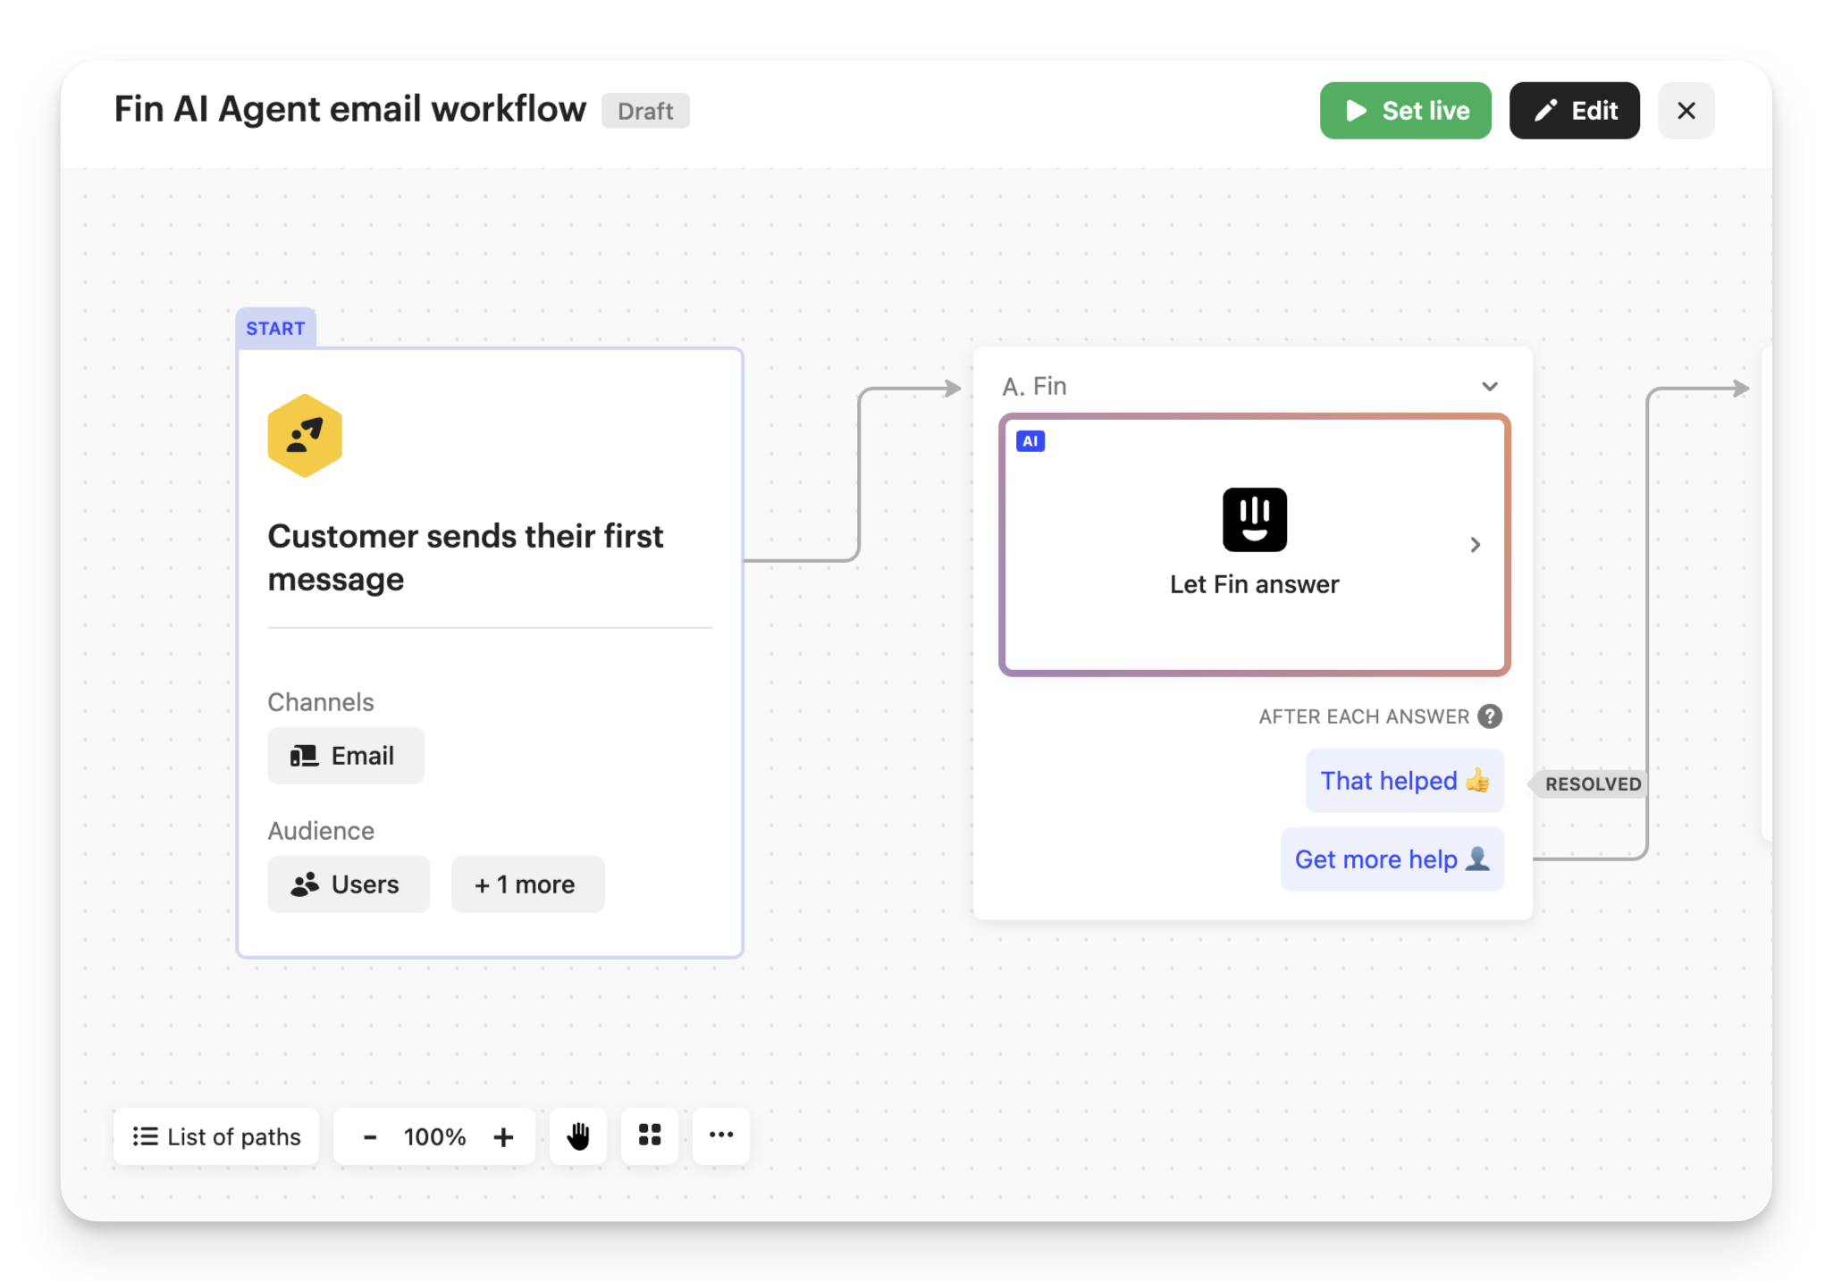
Task: Click the yellow hexagon trigger icon
Action: 305,436
